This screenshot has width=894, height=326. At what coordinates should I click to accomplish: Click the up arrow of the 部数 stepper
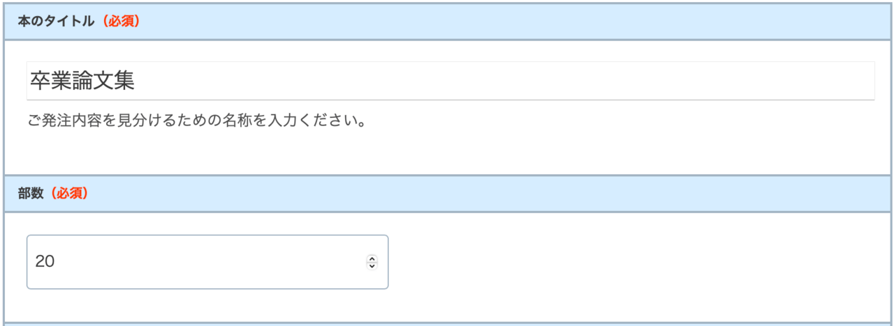(x=372, y=258)
